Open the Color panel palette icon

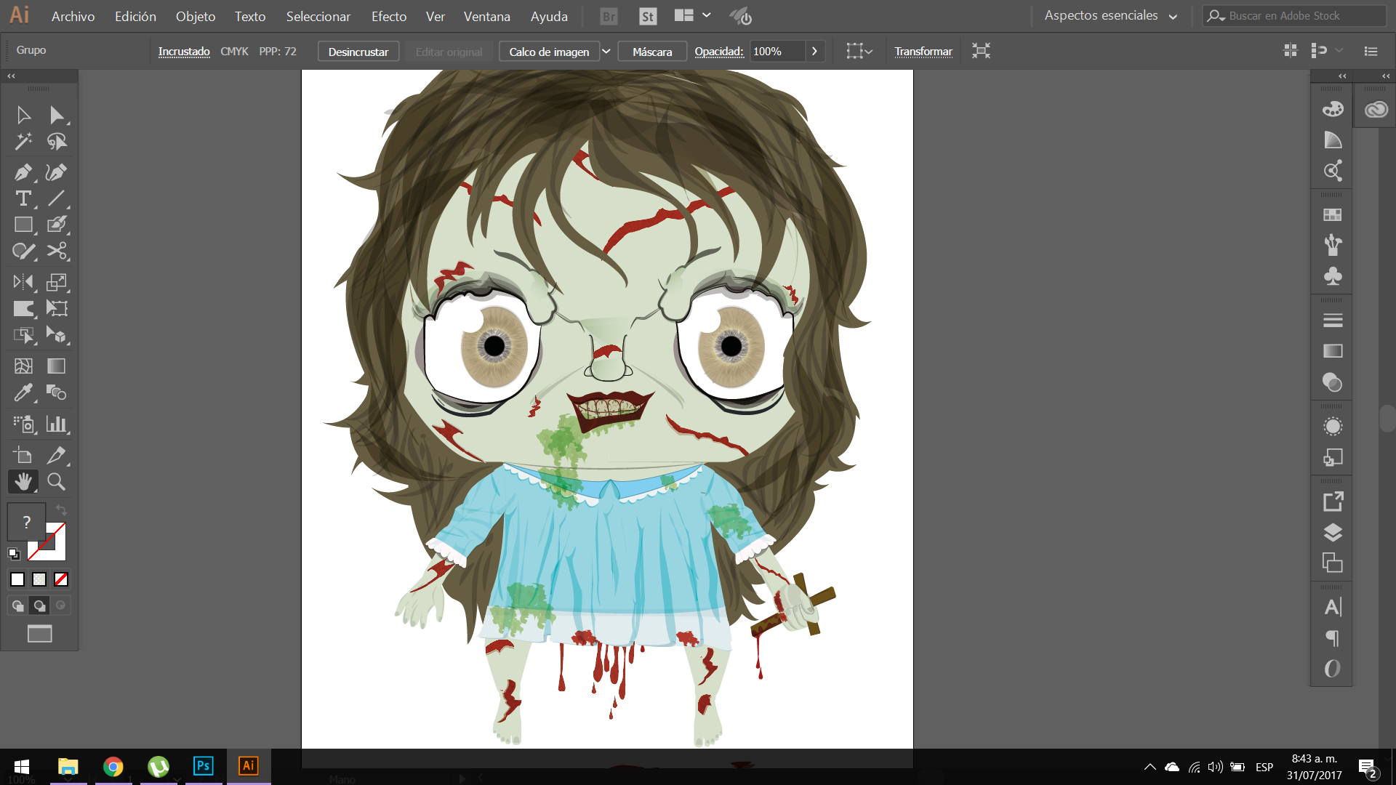1332,109
